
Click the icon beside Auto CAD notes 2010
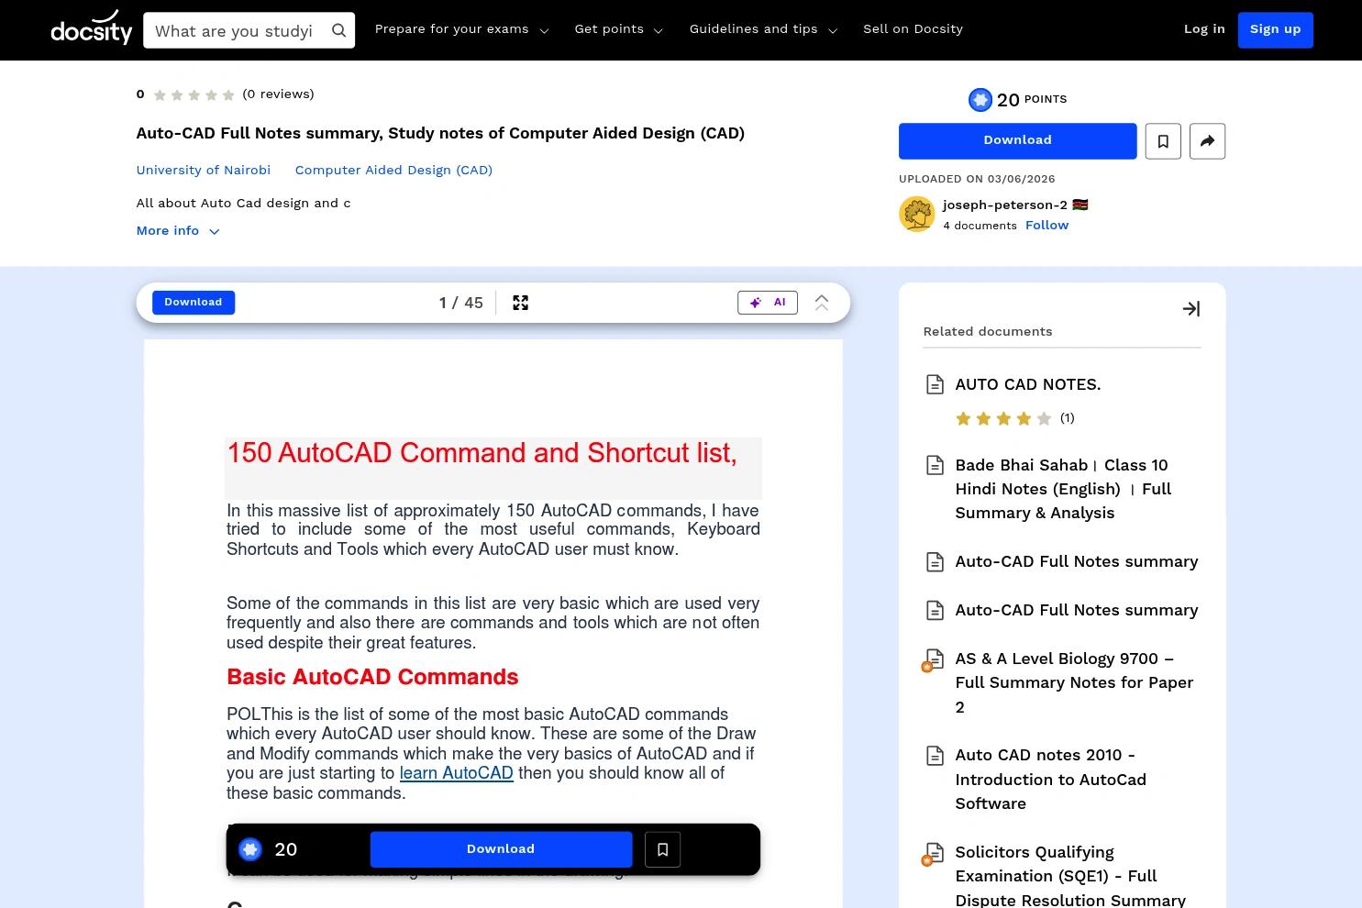pyautogui.click(x=935, y=756)
